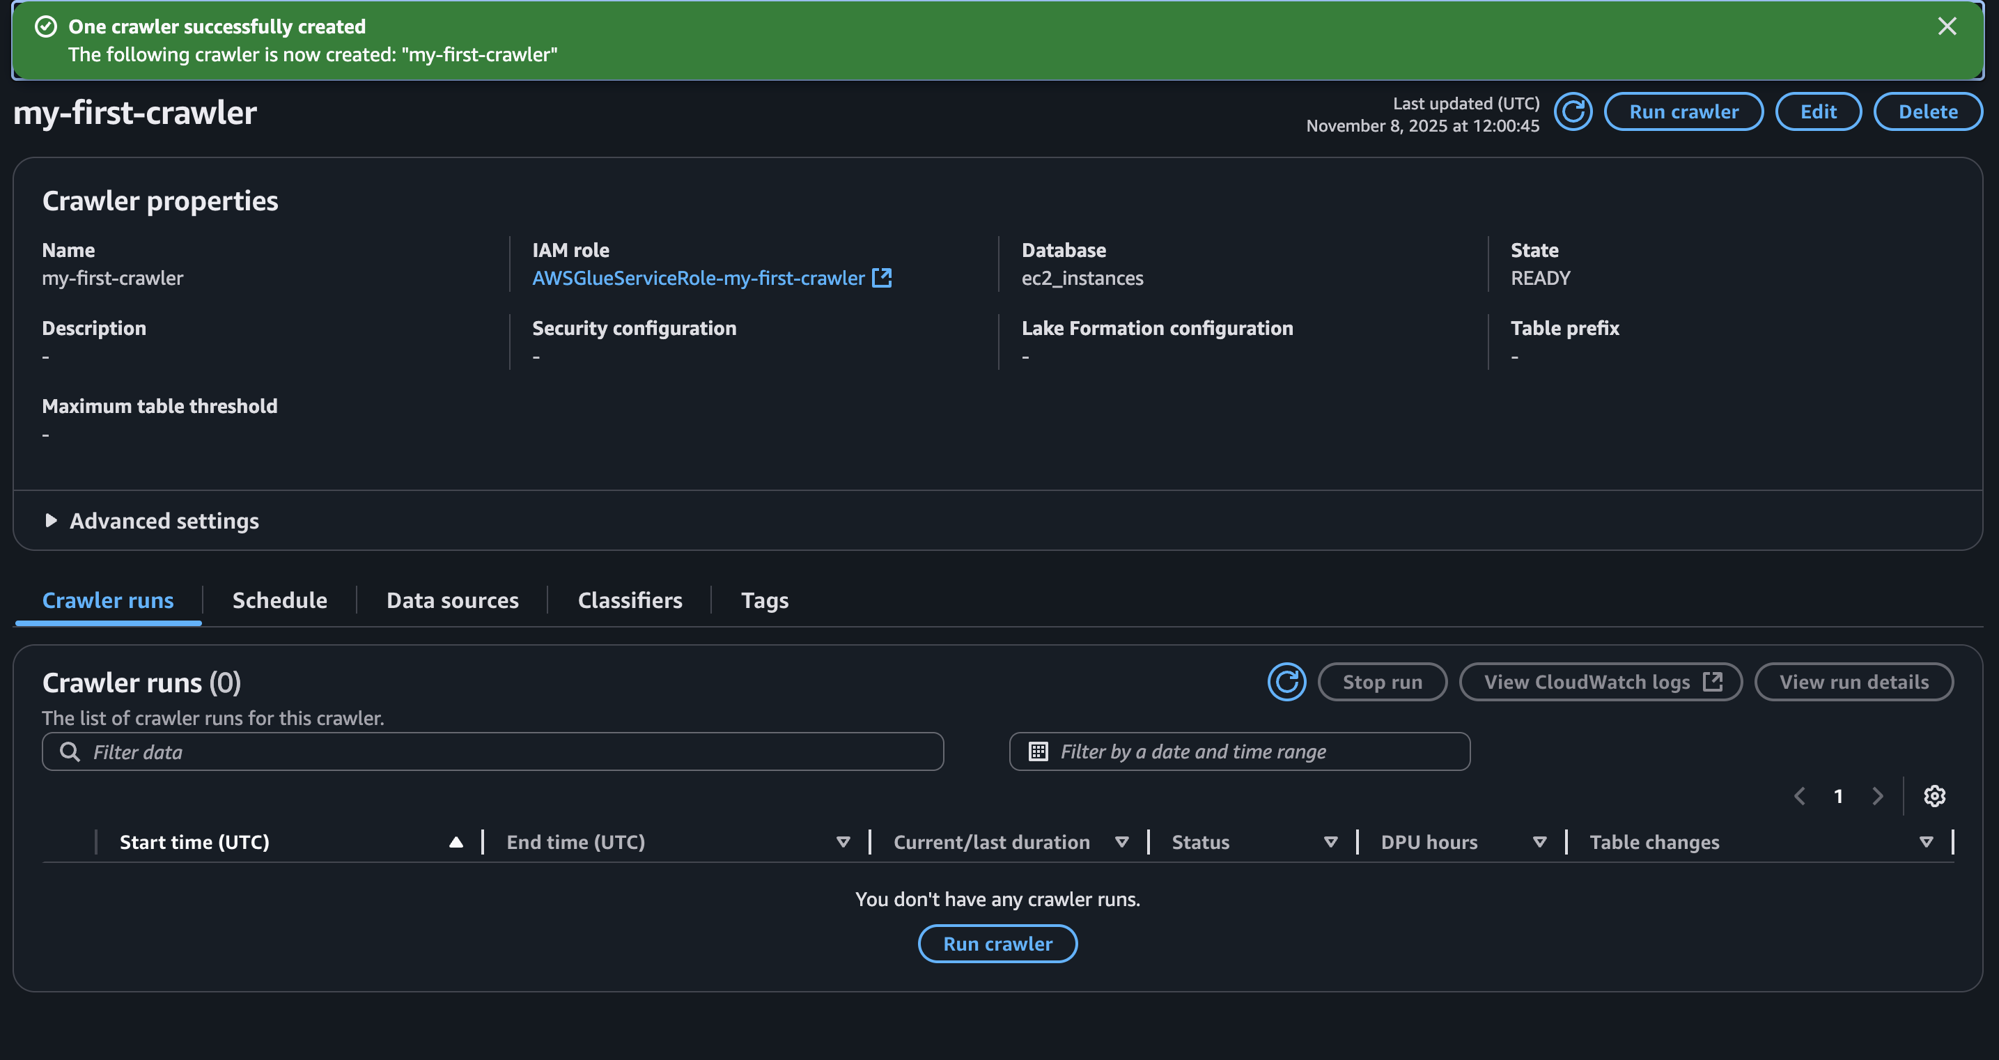Refresh the Crawler runs list
Viewport: 1999px width, 1060px height.
point(1286,682)
